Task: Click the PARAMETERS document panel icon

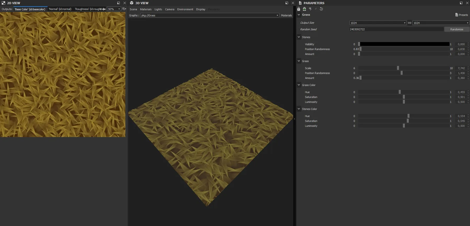Action: pos(300,3)
